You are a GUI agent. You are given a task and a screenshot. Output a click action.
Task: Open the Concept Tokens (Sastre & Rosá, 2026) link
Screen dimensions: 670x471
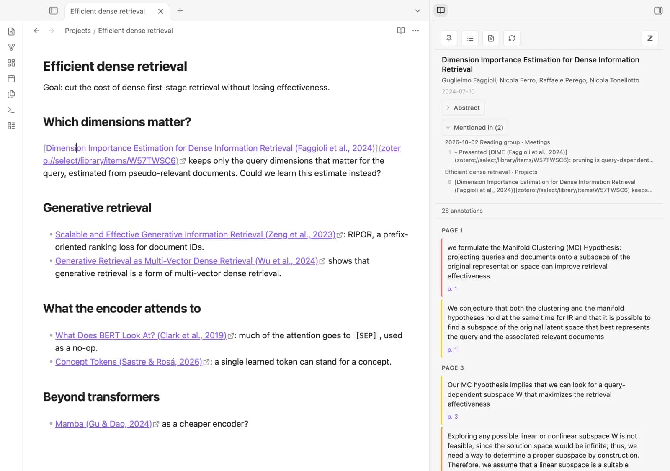click(129, 362)
